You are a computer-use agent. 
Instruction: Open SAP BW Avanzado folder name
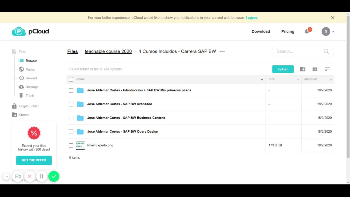119,104
